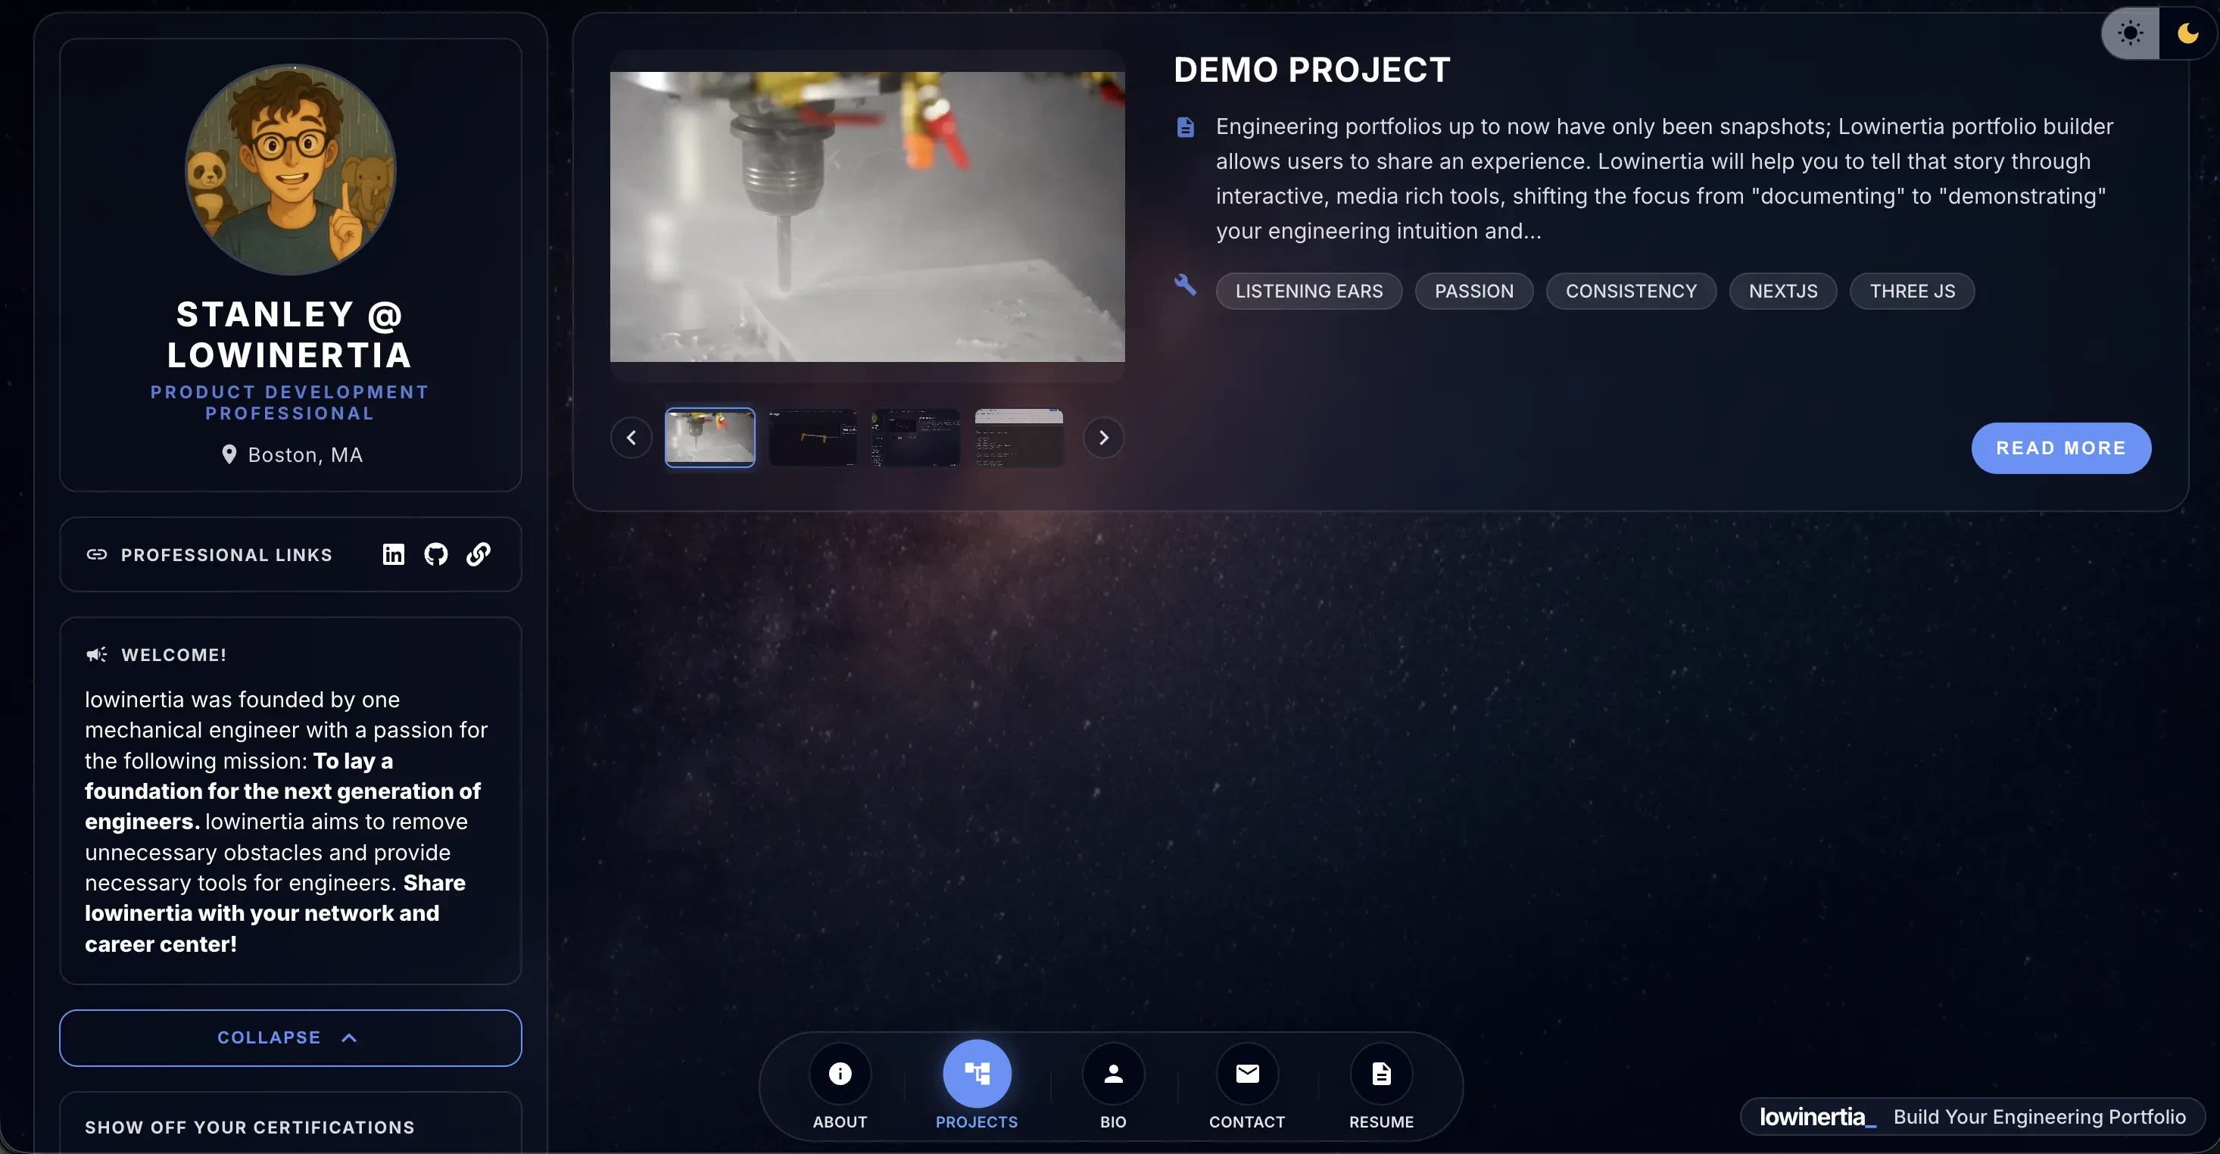
Task: Open Stanley's LinkedIn profile icon
Action: 393,554
